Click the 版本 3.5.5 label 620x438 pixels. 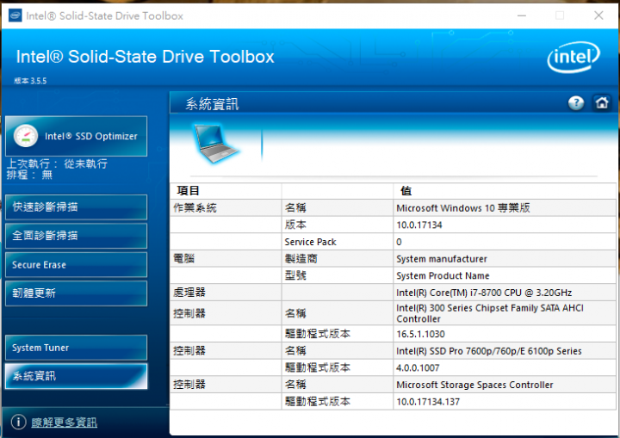pos(30,81)
